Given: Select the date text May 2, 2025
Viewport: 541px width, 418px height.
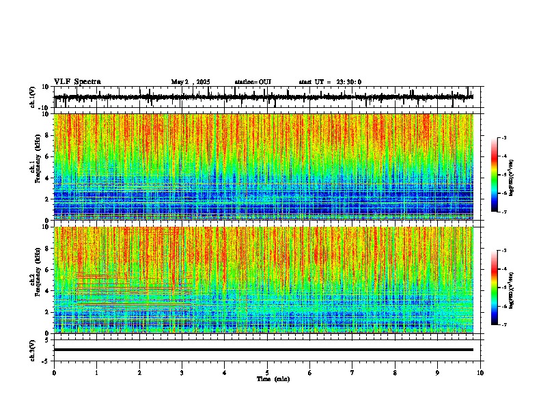Looking at the screenshot, I should [x=191, y=82].
